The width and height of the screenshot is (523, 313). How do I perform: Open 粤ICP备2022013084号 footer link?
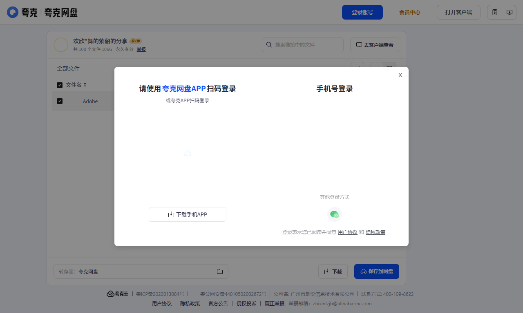(160, 294)
